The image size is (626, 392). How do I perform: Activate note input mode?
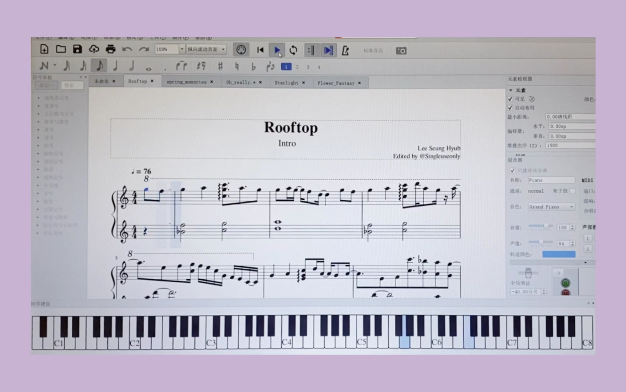(x=44, y=66)
